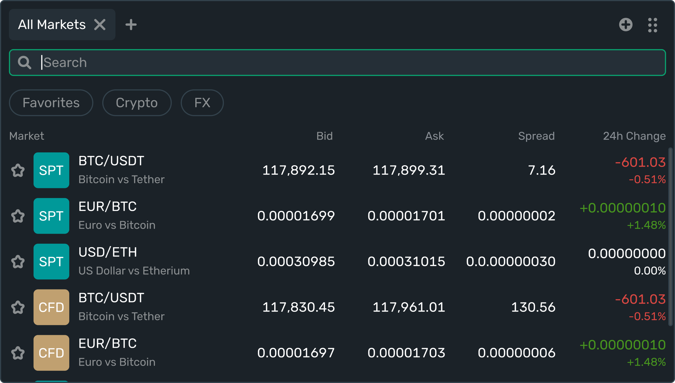Click the bid value 117,830.45
This screenshot has width=675, height=383.
298,307
